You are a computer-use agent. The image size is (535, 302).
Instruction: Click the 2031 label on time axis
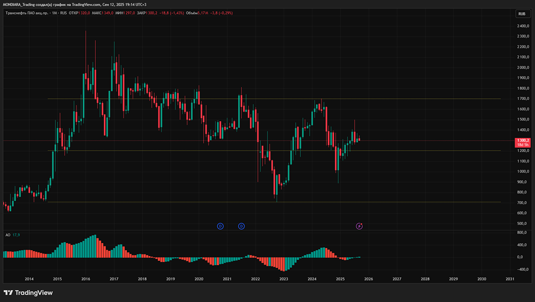click(x=510, y=279)
